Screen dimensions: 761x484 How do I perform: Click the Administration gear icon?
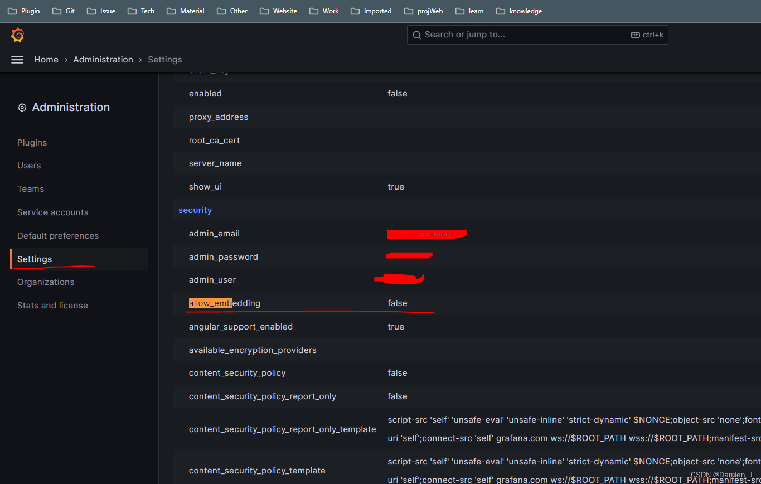click(22, 107)
